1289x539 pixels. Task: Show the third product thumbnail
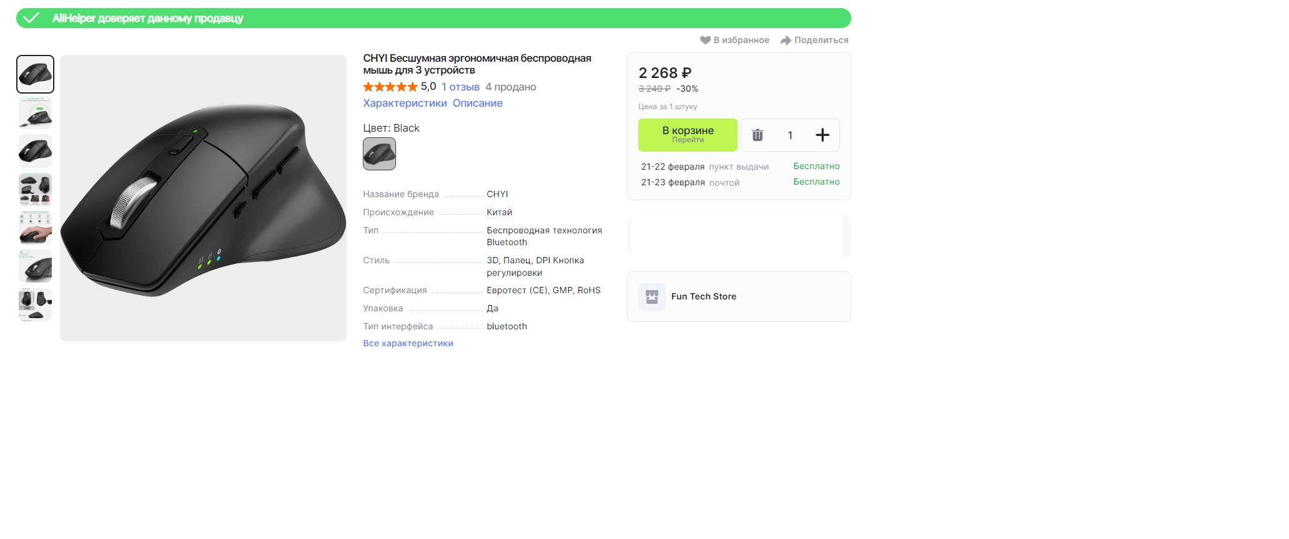click(35, 151)
